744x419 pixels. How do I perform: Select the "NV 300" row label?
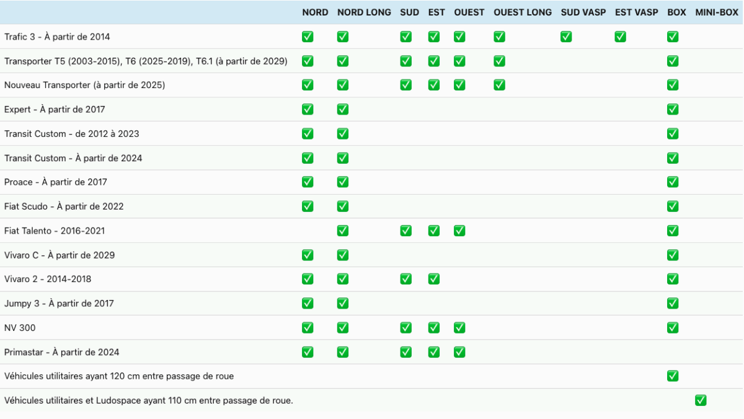20,327
